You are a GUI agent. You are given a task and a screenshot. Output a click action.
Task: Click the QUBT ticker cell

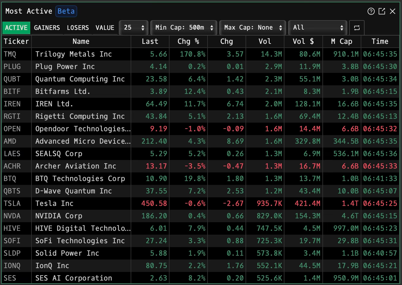[x=16, y=79]
